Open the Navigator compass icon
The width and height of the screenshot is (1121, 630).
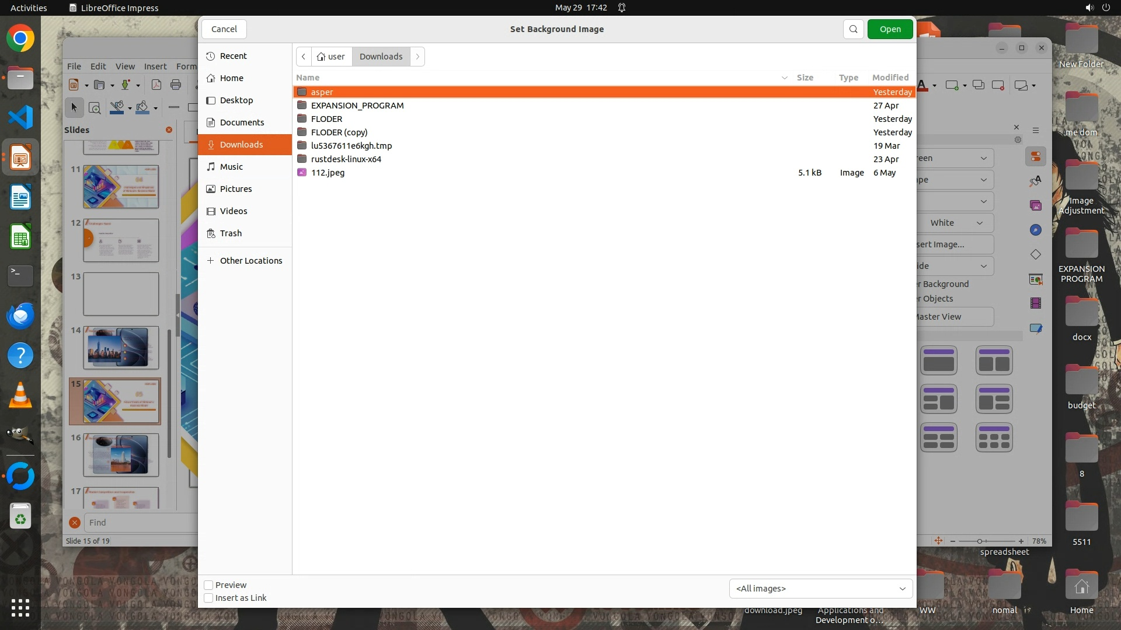pyautogui.click(x=1036, y=230)
